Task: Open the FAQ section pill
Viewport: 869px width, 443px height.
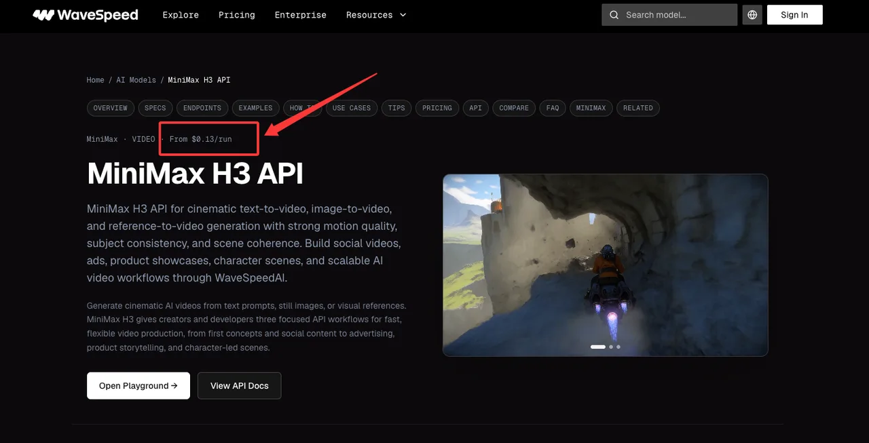Action: click(552, 108)
